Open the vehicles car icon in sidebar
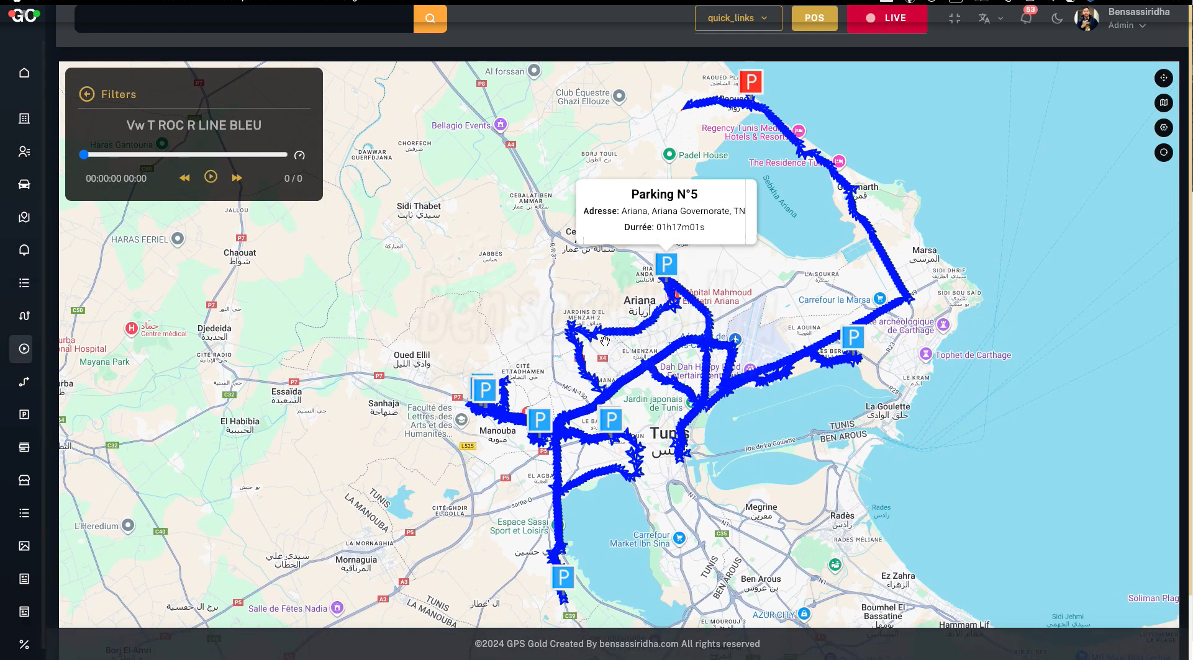Image resolution: width=1193 pixels, height=660 pixels. pos(24,184)
